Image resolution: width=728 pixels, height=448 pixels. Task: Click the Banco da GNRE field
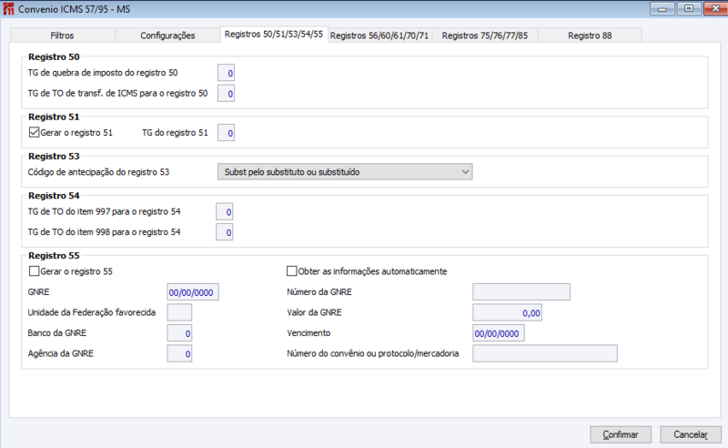tap(179, 333)
